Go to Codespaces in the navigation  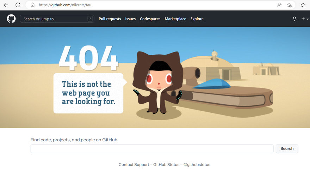[x=150, y=19]
